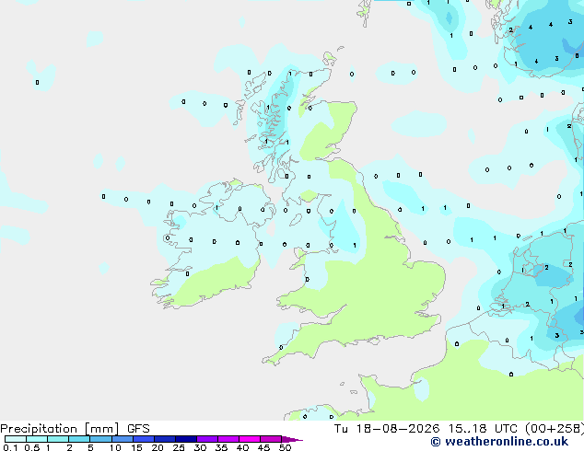Click the "[mm]" unit label
The height and width of the screenshot is (451, 584).
[x=101, y=429]
